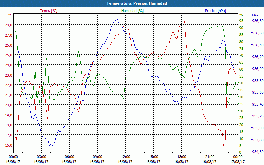Click pressure axis value 935,40
Screen dimensions: 264x165
tap(257, 104)
